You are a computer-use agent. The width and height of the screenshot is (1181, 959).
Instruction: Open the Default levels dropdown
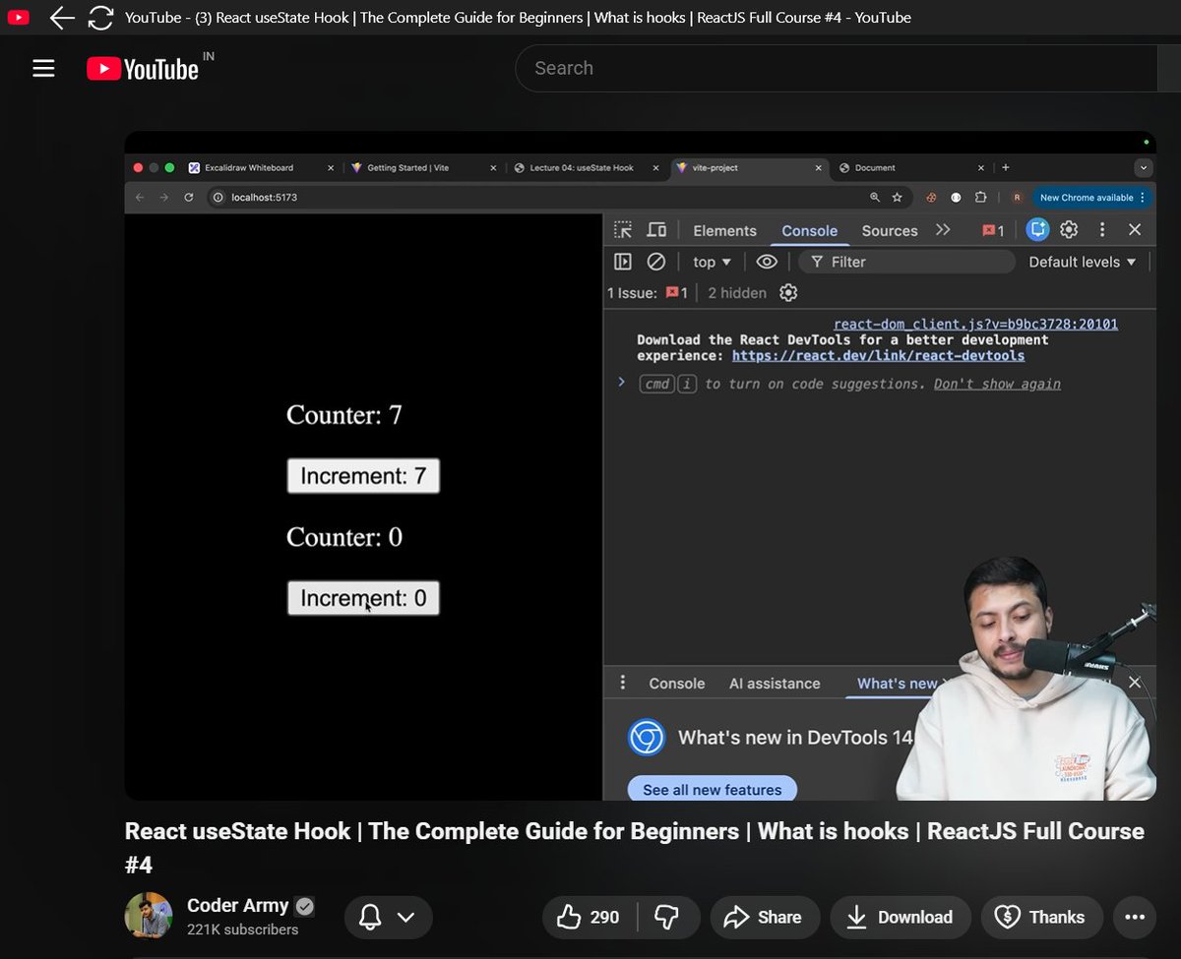click(1081, 262)
